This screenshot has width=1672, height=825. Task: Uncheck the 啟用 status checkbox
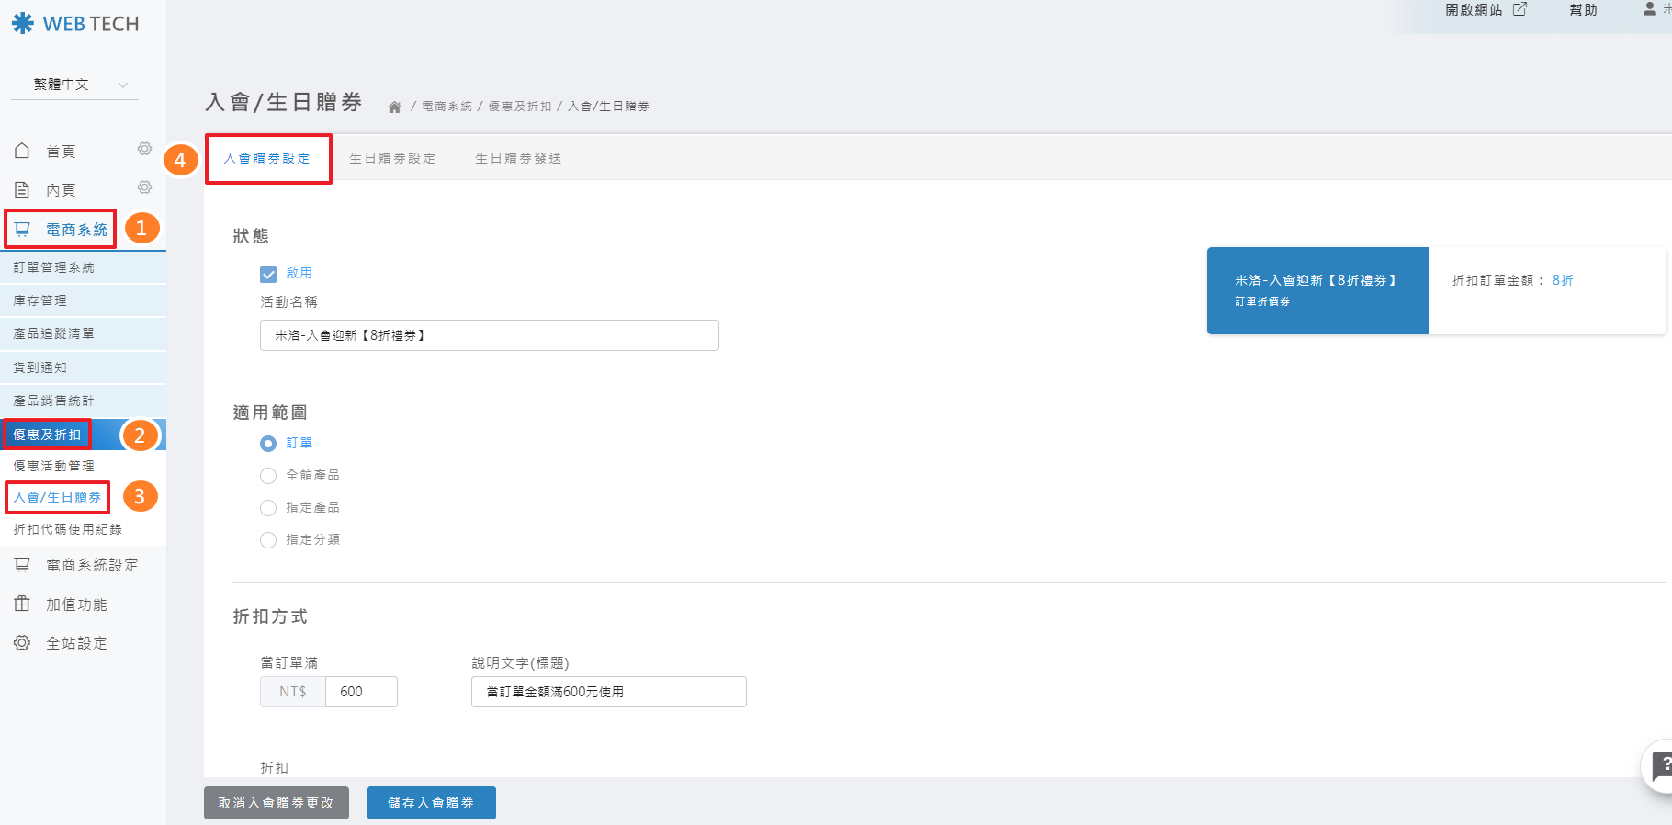tap(268, 274)
